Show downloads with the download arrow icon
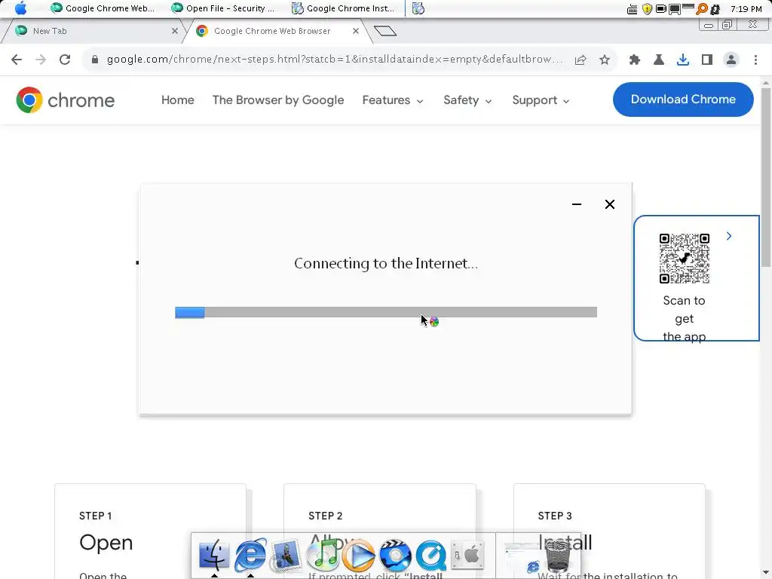772x579 pixels. pos(682,60)
